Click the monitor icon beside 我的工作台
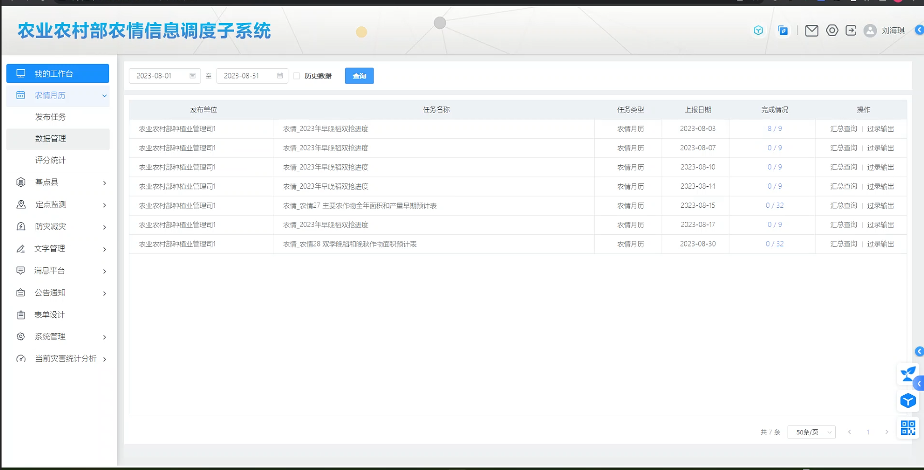 coord(21,73)
